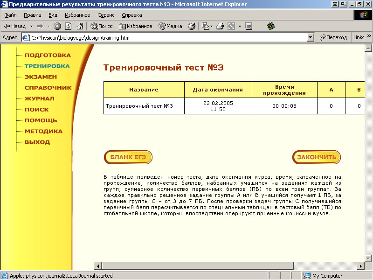
Task: Click the A column header
Action: point(331,90)
